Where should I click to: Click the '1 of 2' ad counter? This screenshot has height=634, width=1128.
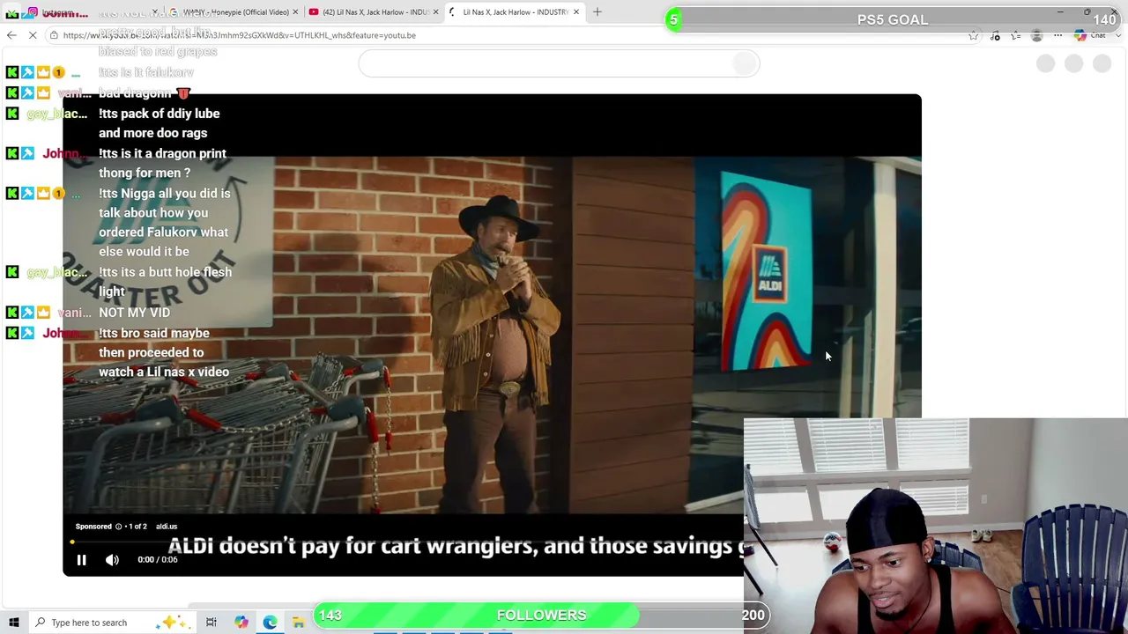[137, 527]
